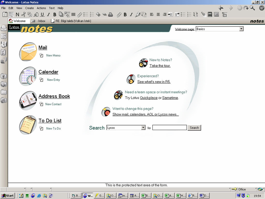Open the Edit menu
This screenshot has height=199, width=265.
point(11,8)
